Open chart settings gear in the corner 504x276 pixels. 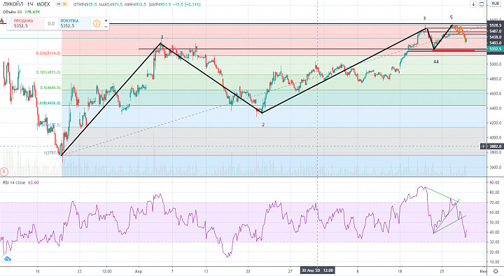click(x=496, y=271)
